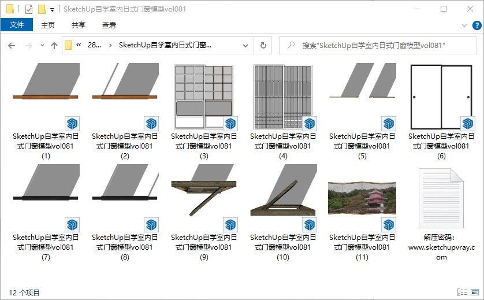
Task: Click SketchUp badge icon on file (1)
Action: click(x=72, y=124)
